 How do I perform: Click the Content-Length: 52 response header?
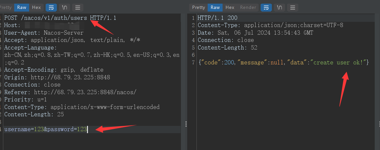coord(227,48)
